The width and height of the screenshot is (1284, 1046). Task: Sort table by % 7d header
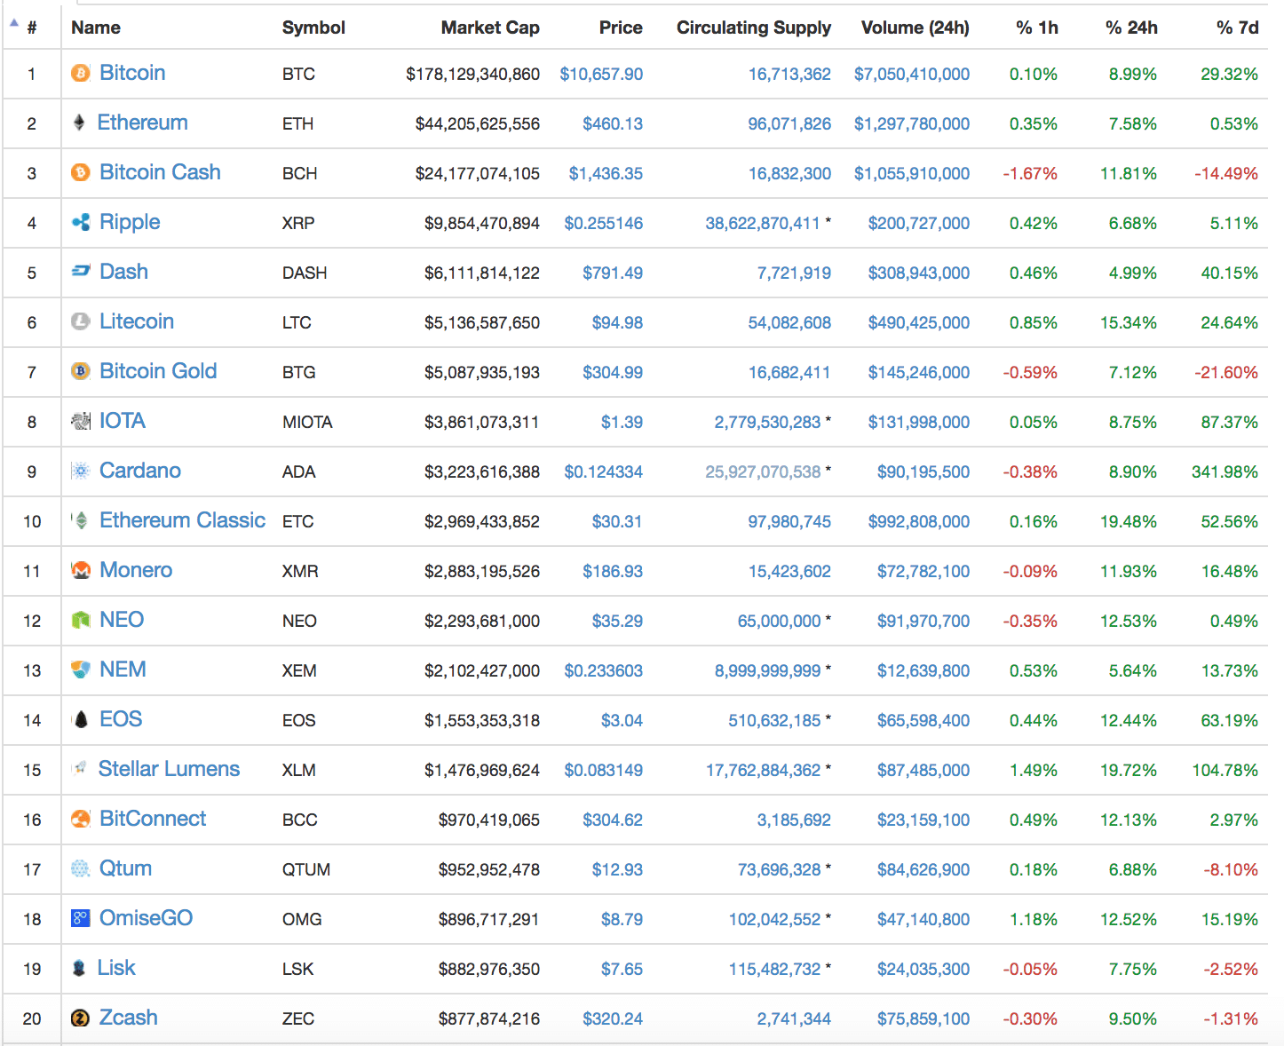tap(1237, 28)
